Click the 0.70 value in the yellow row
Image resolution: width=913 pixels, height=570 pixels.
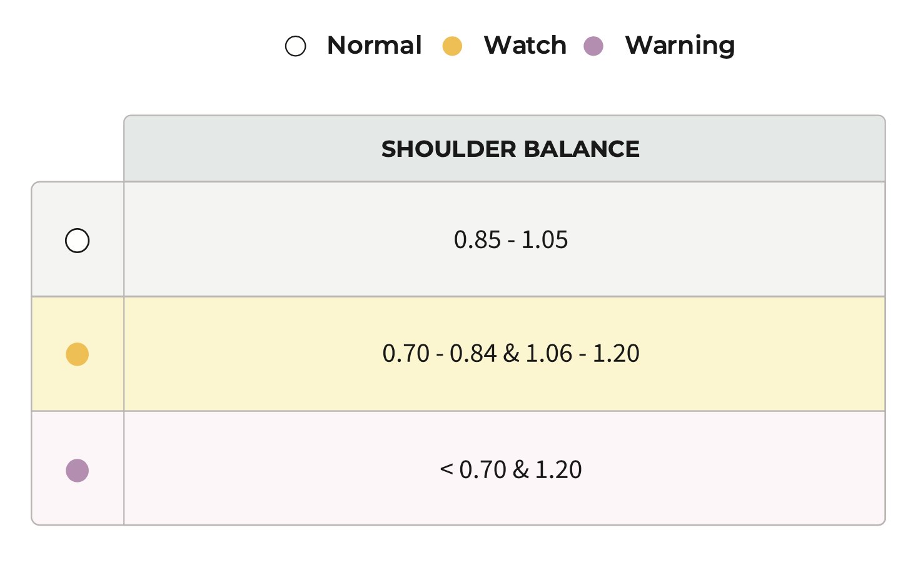coord(406,354)
